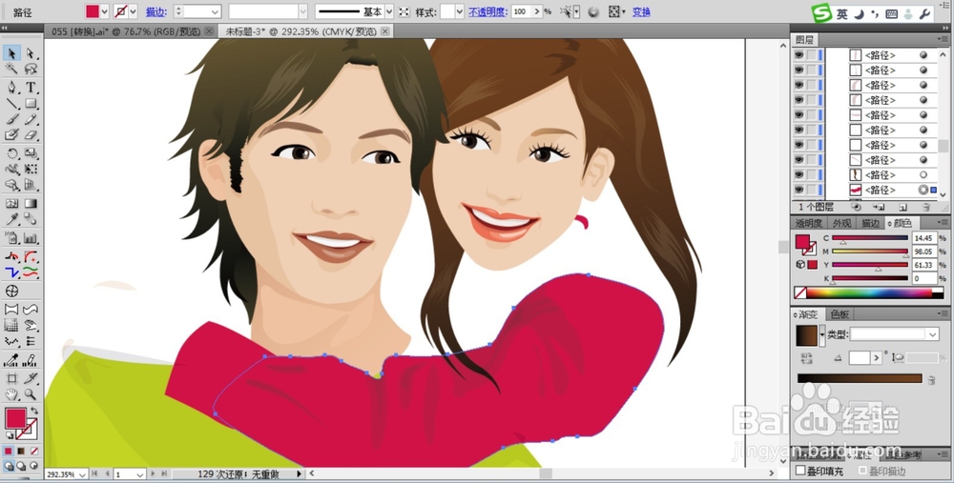
Task: Open stroke color dropdown in control bar
Action: click(x=133, y=11)
